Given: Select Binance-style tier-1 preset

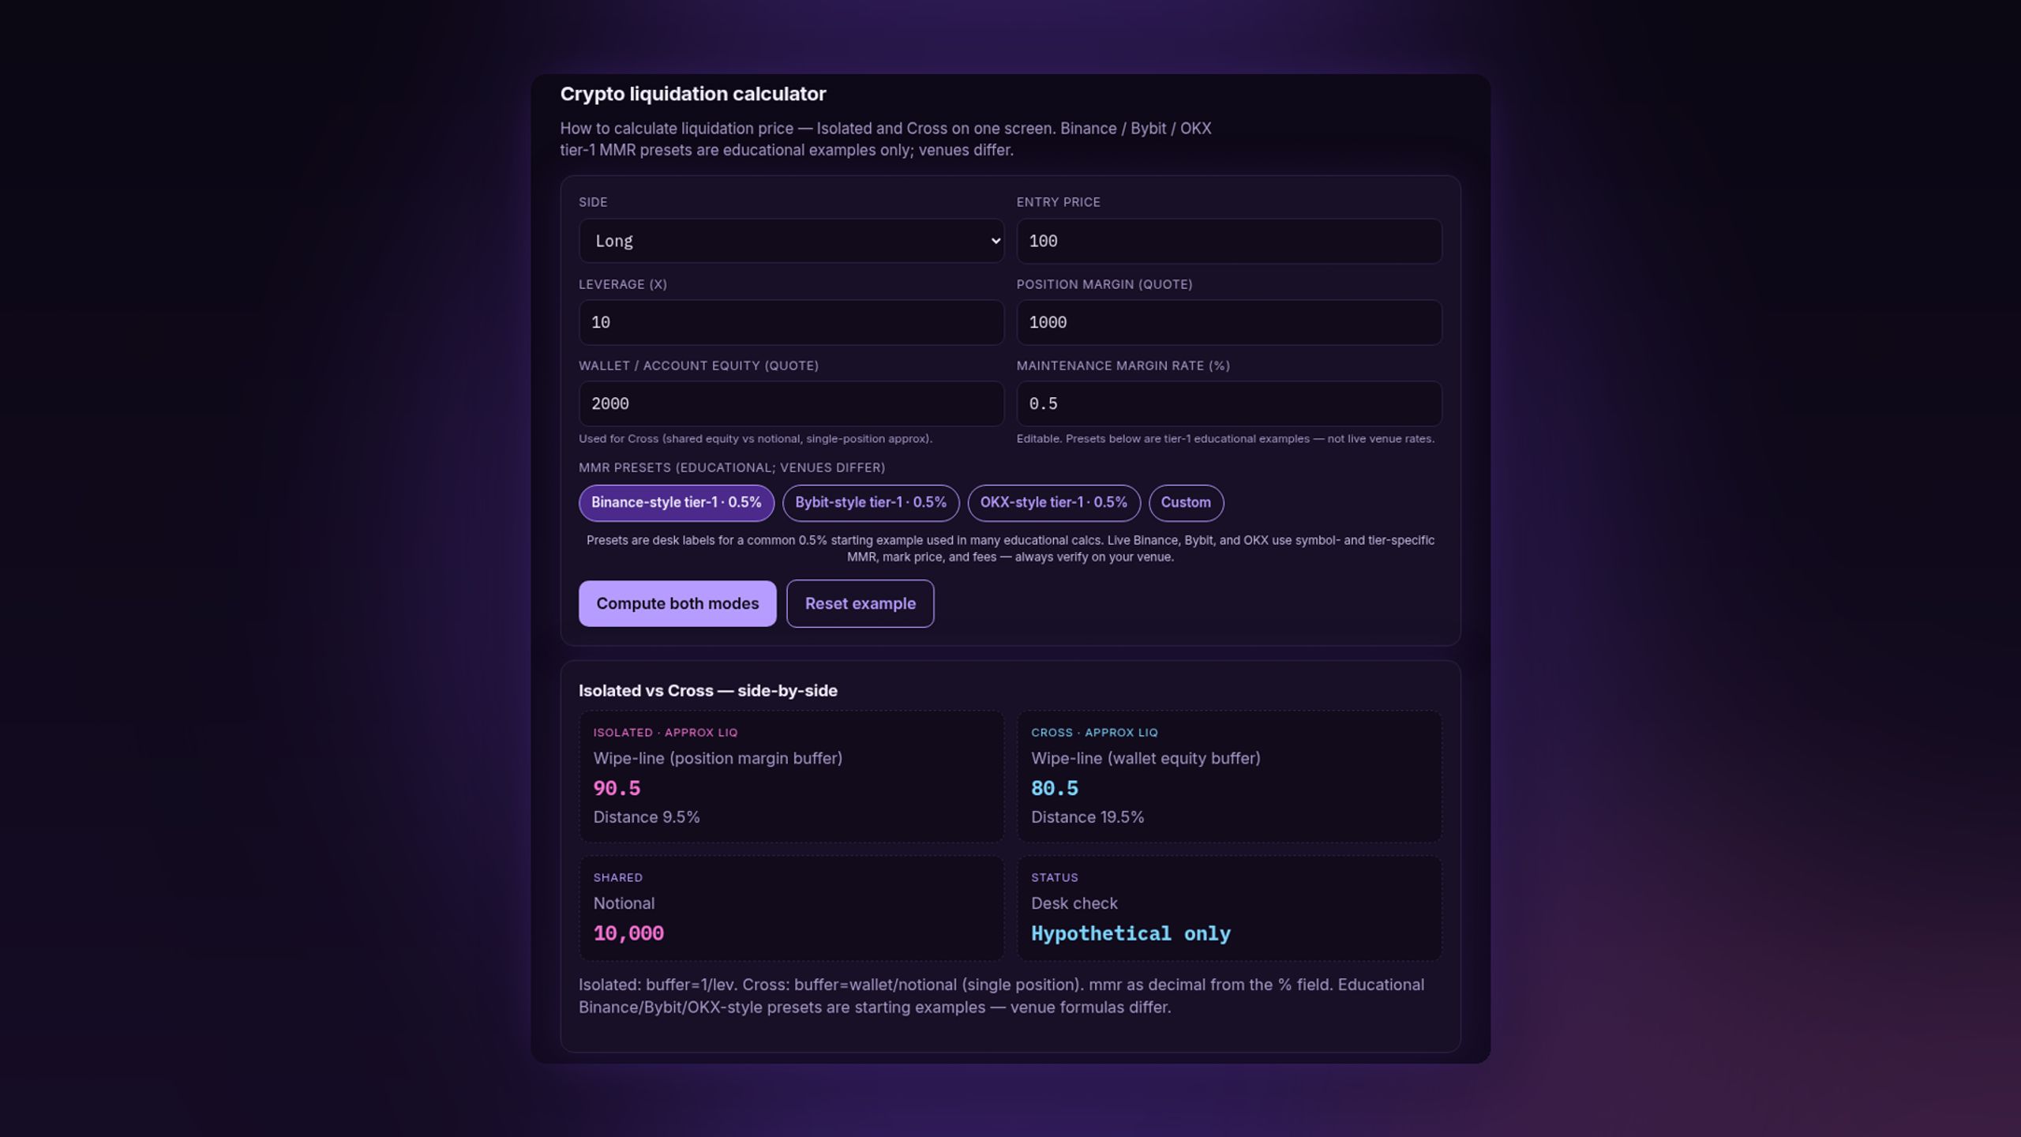Looking at the screenshot, I should pyautogui.click(x=676, y=503).
